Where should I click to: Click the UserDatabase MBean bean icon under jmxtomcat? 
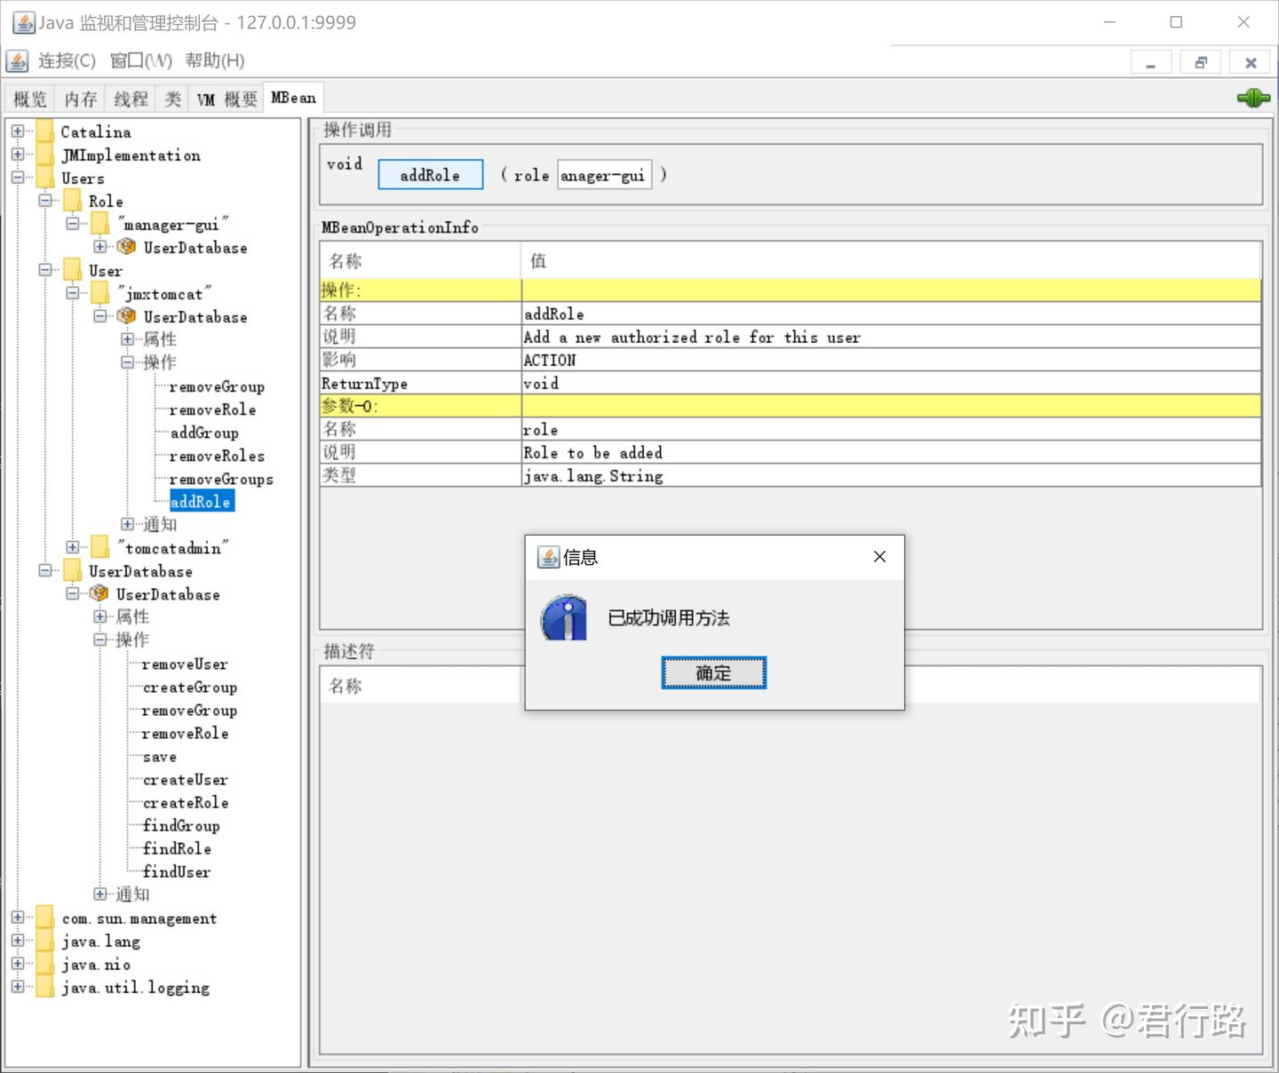point(127,316)
